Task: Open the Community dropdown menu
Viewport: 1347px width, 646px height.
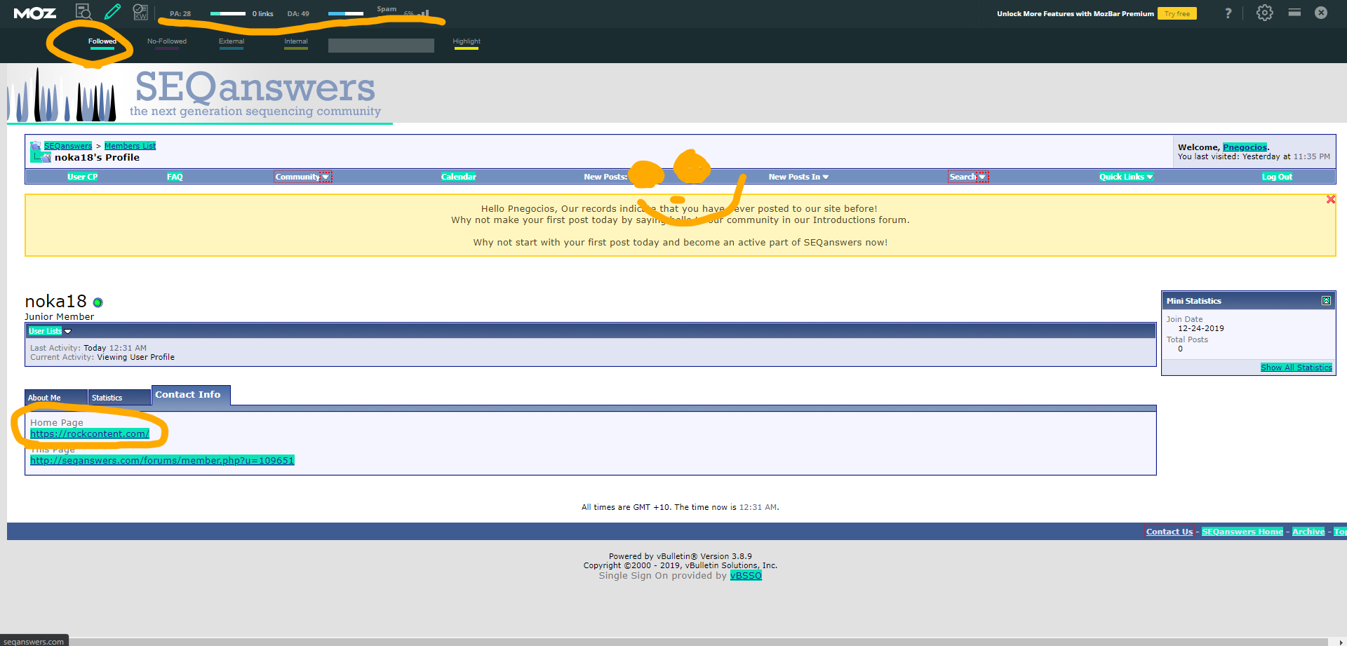Action: (x=302, y=177)
